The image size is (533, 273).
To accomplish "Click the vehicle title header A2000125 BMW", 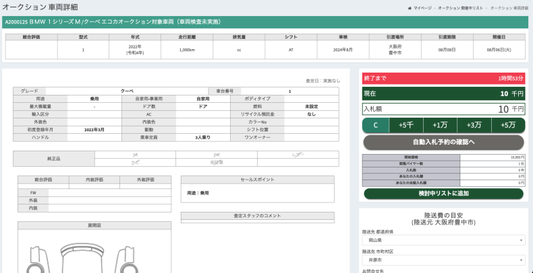I will [113, 22].
